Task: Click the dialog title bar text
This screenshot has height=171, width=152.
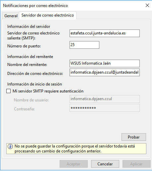Action: coord(35,6)
